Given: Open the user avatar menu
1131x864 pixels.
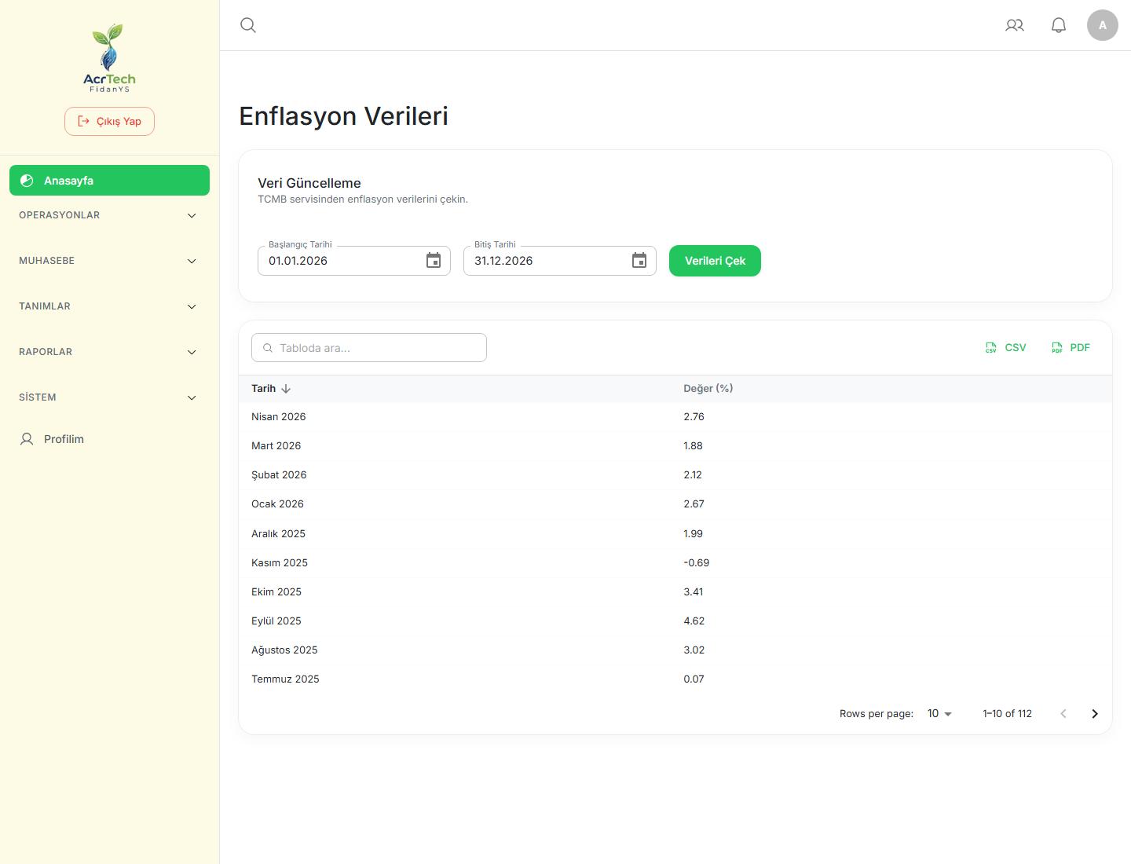Looking at the screenshot, I should coord(1103,25).
